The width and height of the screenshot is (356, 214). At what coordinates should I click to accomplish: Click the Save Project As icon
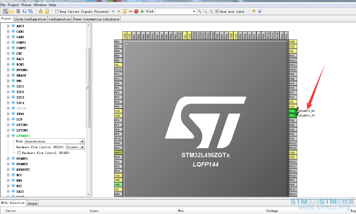click(x=31, y=11)
